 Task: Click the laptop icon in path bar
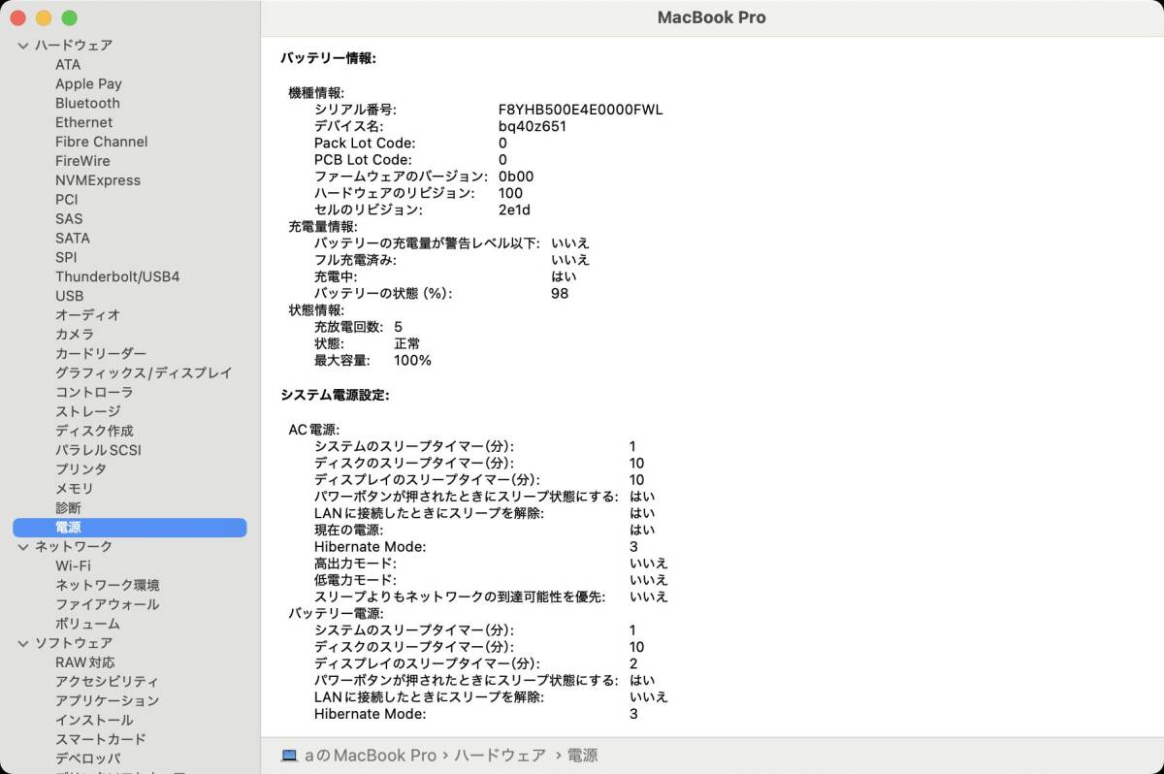[289, 755]
